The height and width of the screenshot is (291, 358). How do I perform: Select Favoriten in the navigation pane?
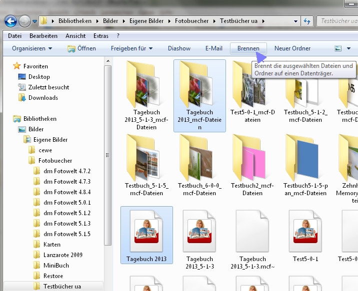(x=30, y=66)
